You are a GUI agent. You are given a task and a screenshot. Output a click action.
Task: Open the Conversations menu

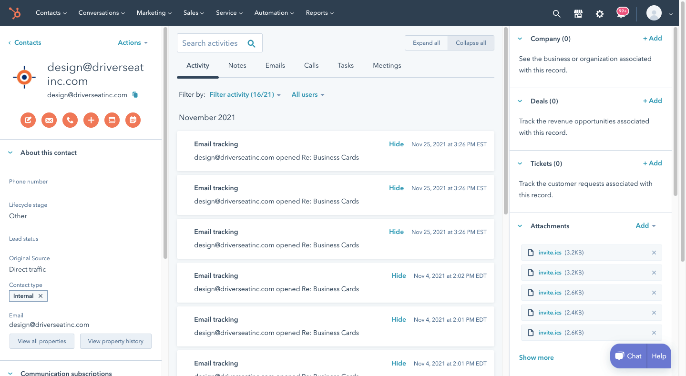[102, 13]
